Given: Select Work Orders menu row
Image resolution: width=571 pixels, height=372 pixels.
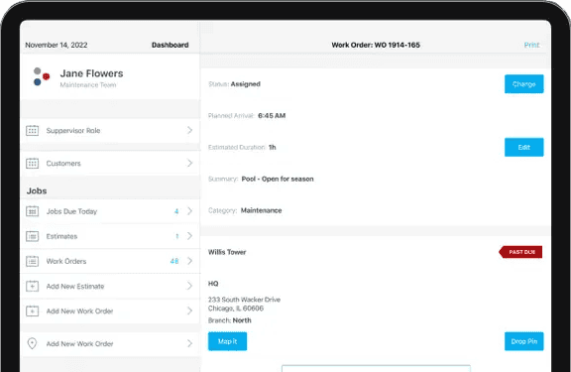Looking at the screenshot, I should point(110,261).
